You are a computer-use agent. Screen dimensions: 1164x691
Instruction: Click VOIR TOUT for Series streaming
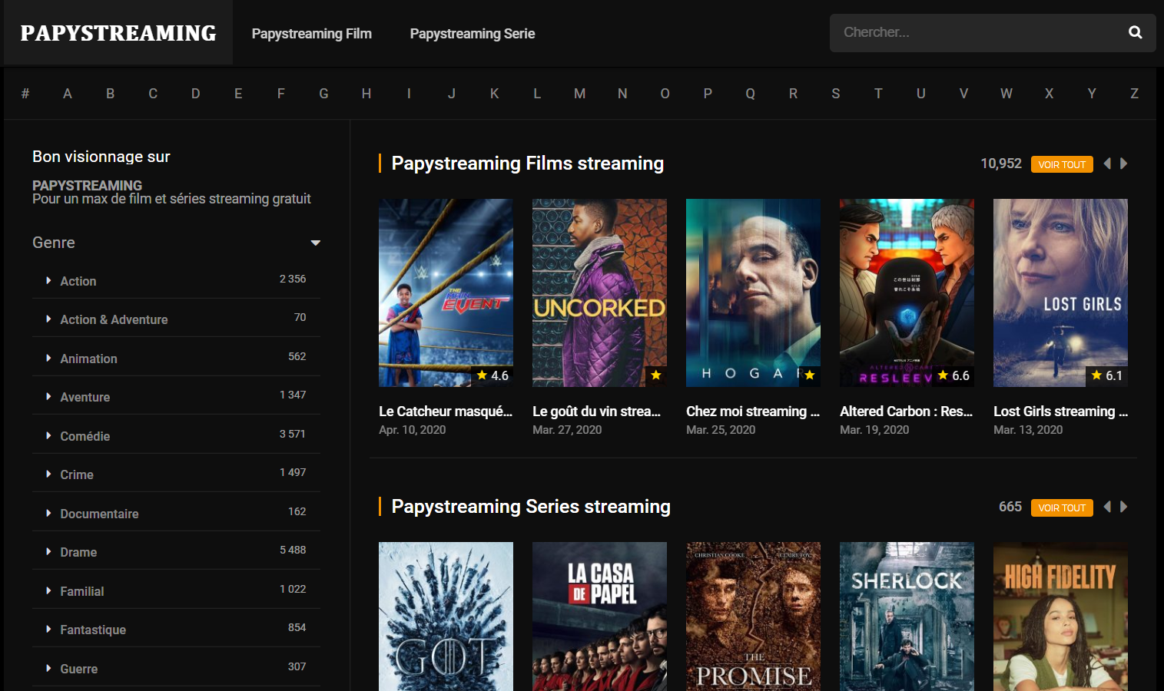1062,508
